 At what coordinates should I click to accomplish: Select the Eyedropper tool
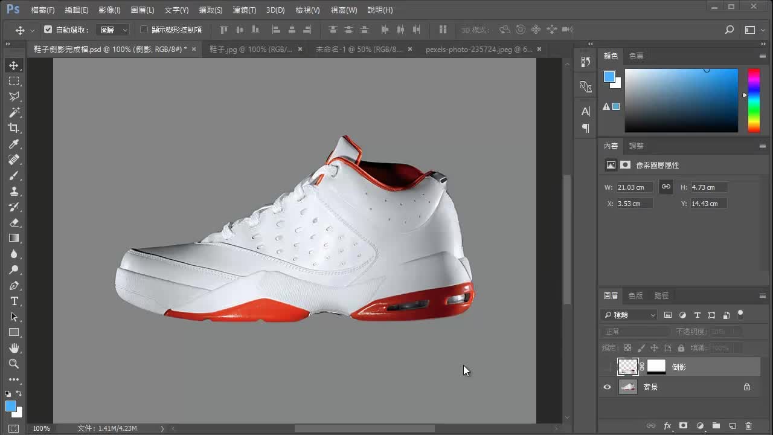click(x=14, y=144)
